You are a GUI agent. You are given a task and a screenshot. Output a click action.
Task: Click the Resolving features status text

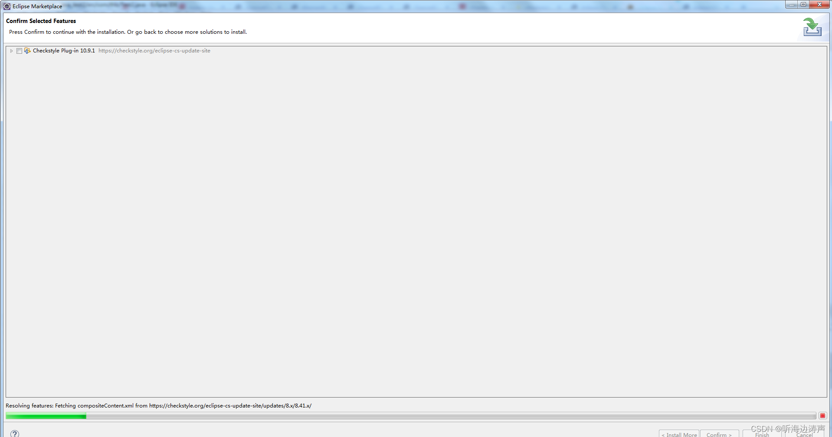[x=158, y=406]
